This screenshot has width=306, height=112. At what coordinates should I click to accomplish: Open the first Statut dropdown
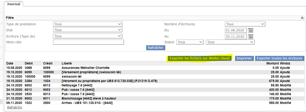pyautogui.click(x=190, y=42)
